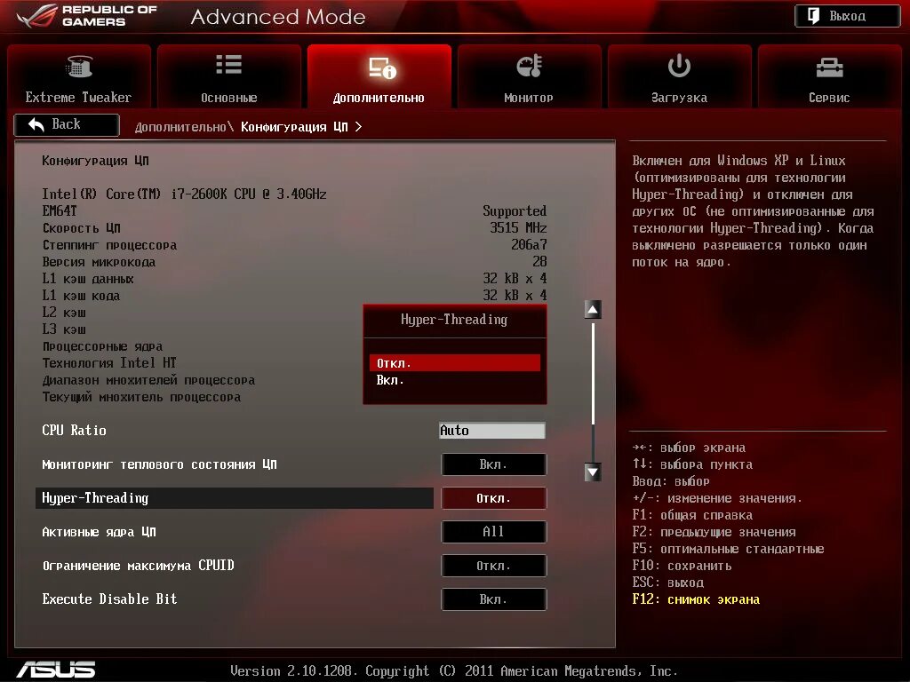Click the Back button
This screenshot has height=682, width=910.
[67, 124]
